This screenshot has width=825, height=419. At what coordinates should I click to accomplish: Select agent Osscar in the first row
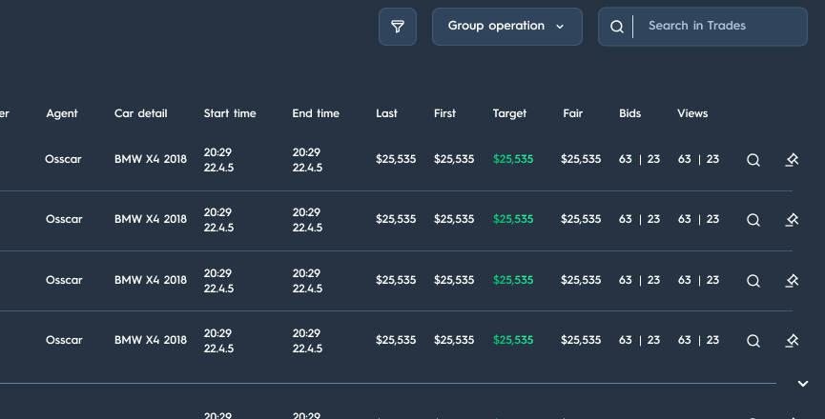pos(63,159)
